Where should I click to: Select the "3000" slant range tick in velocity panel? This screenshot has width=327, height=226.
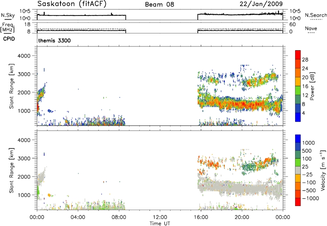[x=24, y=158]
